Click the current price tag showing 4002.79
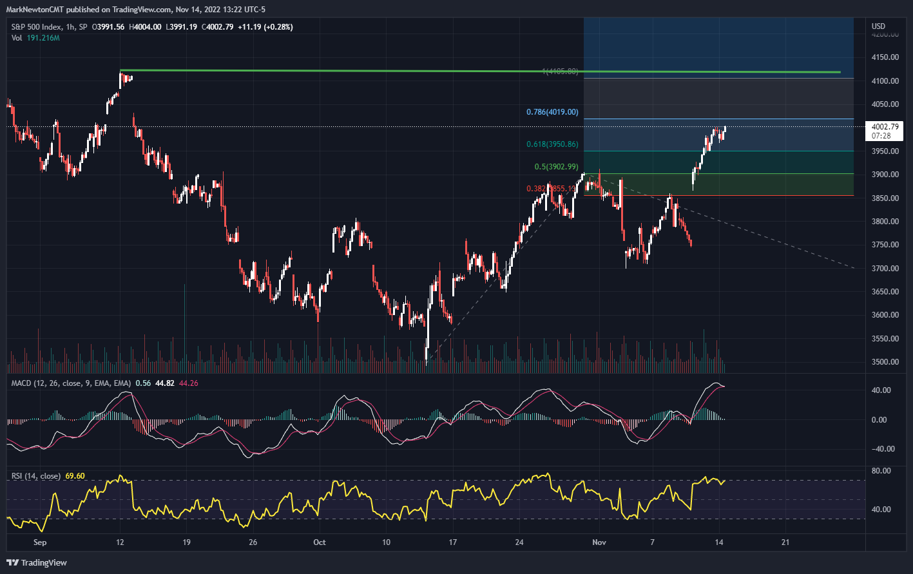 point(885,126)
